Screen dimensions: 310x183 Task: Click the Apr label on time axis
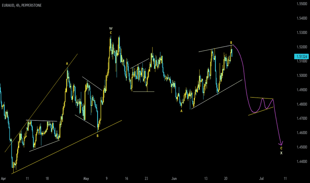pos(3,179)
